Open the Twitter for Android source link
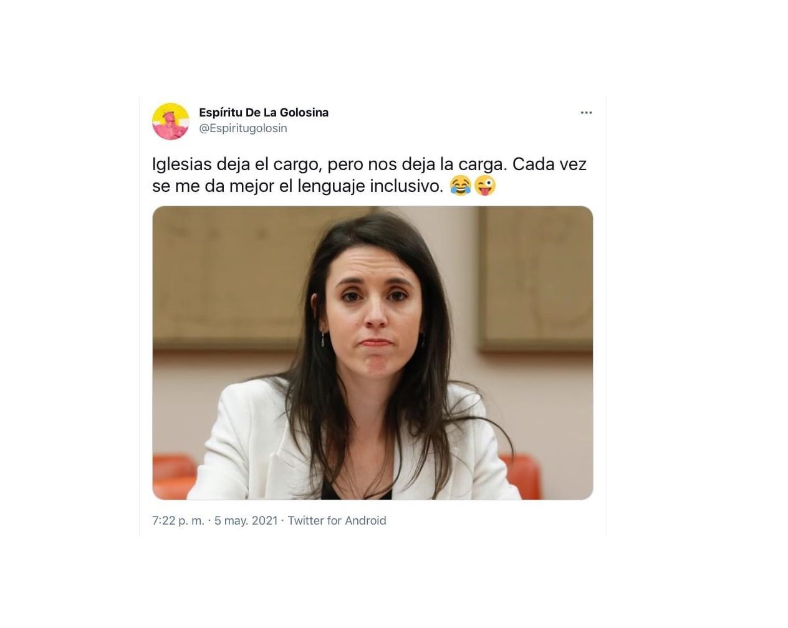Viewport: 788px width, 628px height. 337,521
